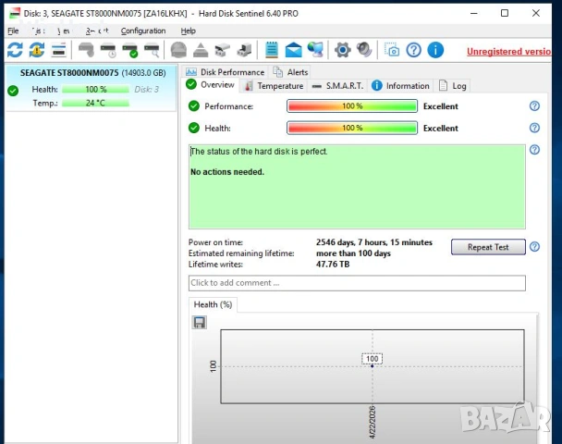Click the '2546 days, 7 hours, 15 minutes' value
The image size is (562, 444).
pos(373,242)
